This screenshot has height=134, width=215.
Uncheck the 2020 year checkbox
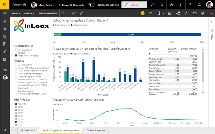[x=16, y=122]
